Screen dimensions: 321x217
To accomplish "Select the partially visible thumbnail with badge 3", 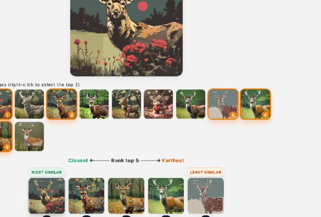I will coord(6,136).
